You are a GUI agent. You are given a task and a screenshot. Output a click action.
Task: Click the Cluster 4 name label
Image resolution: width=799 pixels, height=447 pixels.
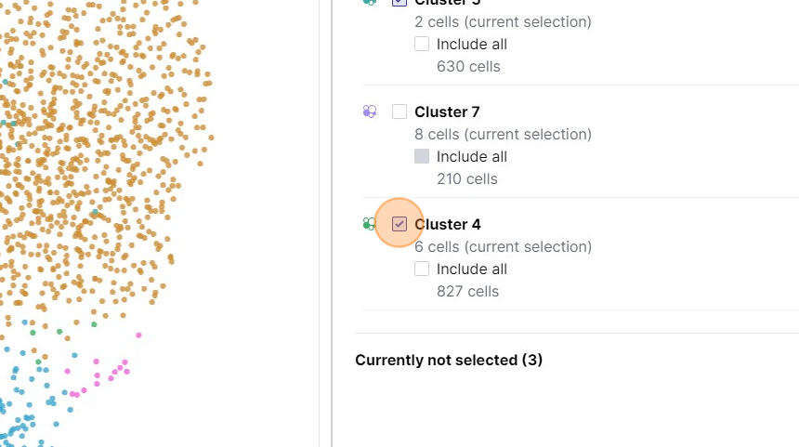(447, 224)
